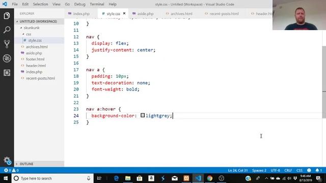The width and height of the screenshot is (326, 183).
Task: Open Action Center notifications icon
Action: [x=318, y=178]
